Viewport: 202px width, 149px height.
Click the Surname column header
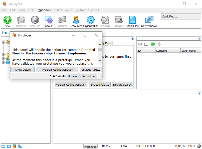pos(168,51)
